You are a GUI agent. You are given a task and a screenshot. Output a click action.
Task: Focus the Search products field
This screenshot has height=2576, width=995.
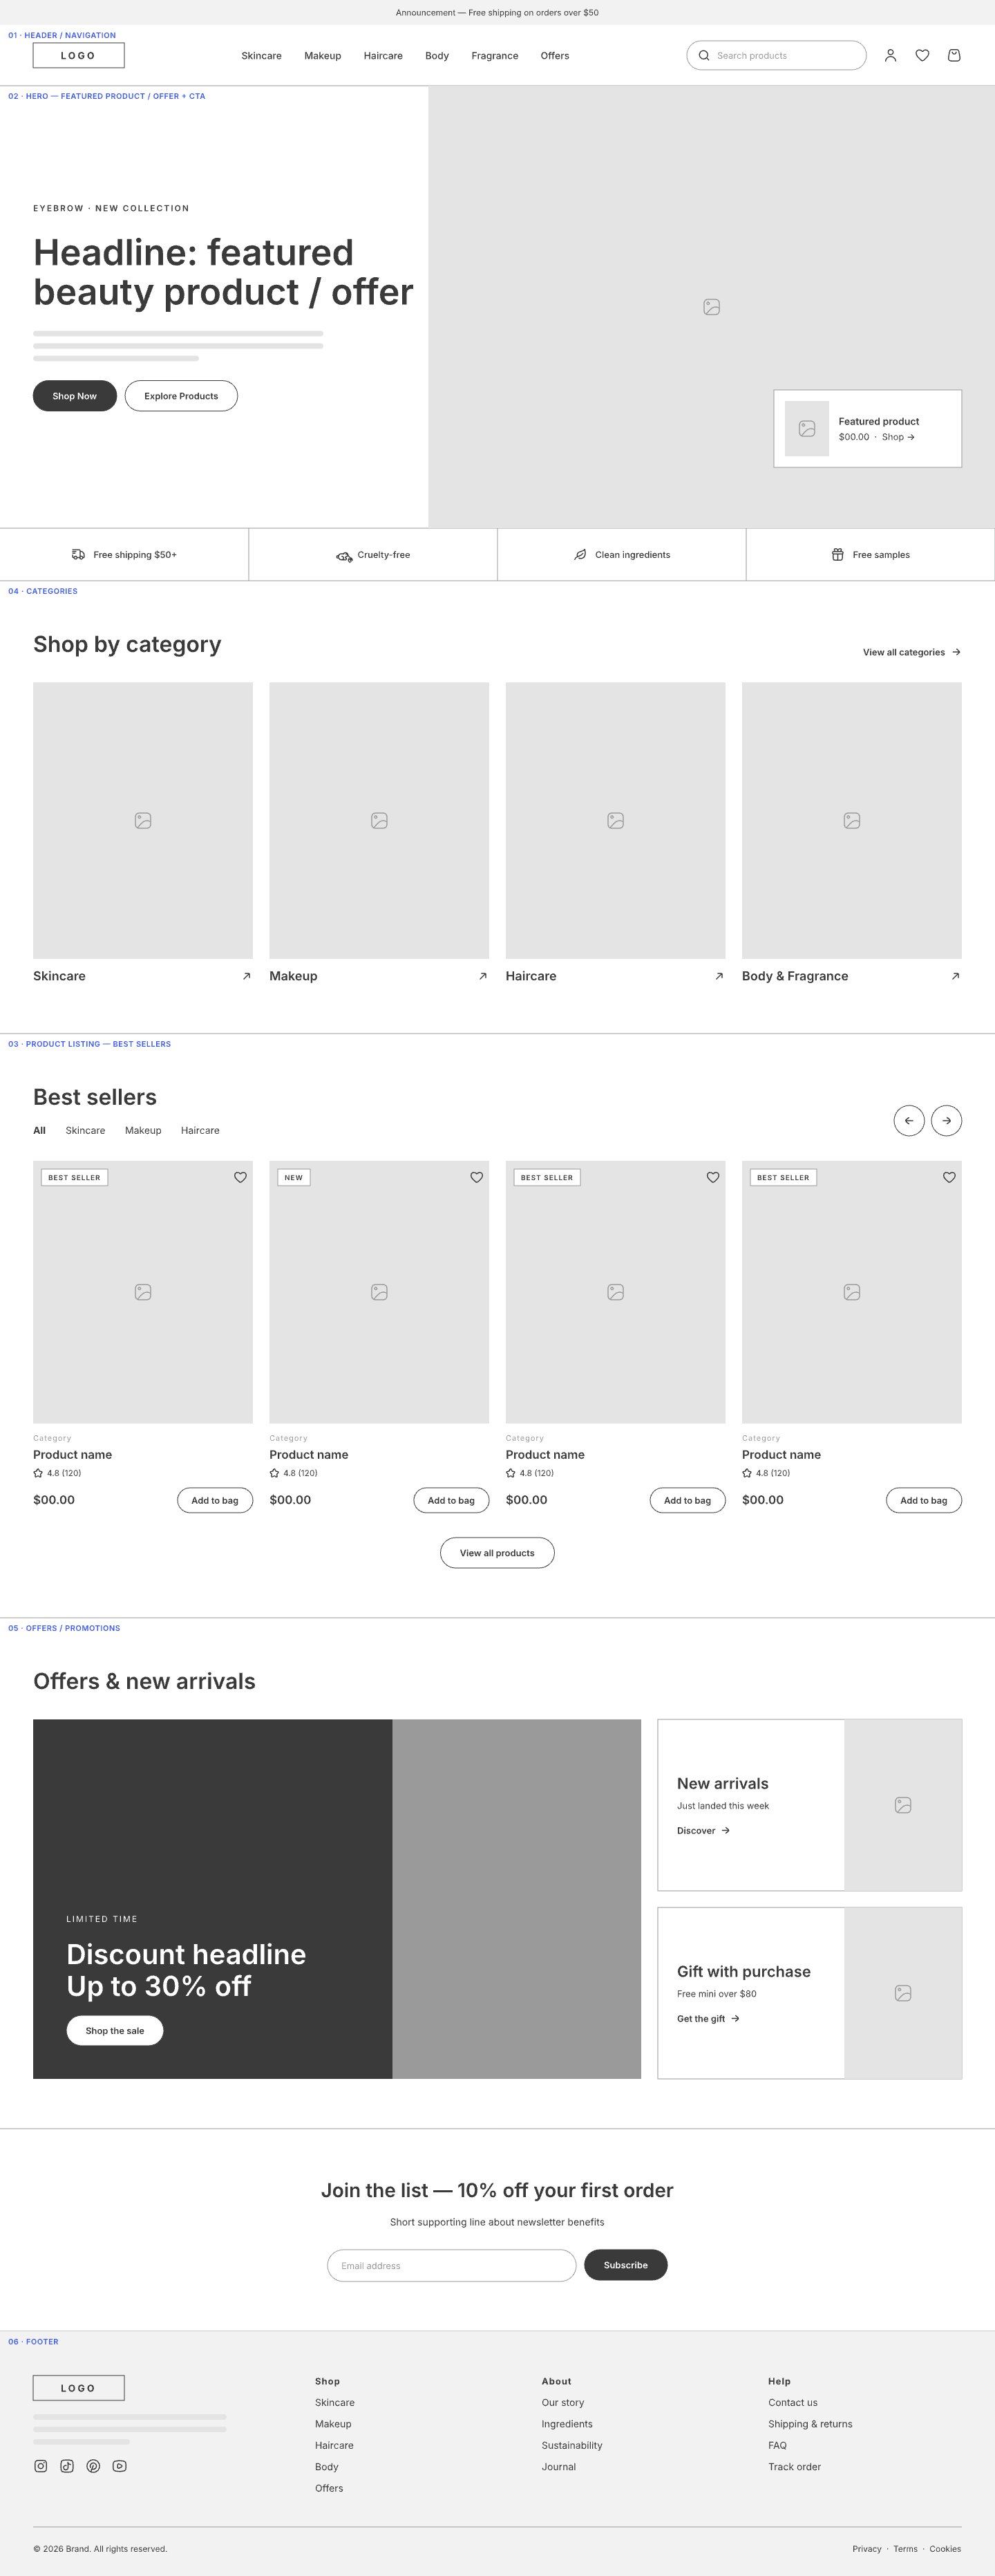776,56
